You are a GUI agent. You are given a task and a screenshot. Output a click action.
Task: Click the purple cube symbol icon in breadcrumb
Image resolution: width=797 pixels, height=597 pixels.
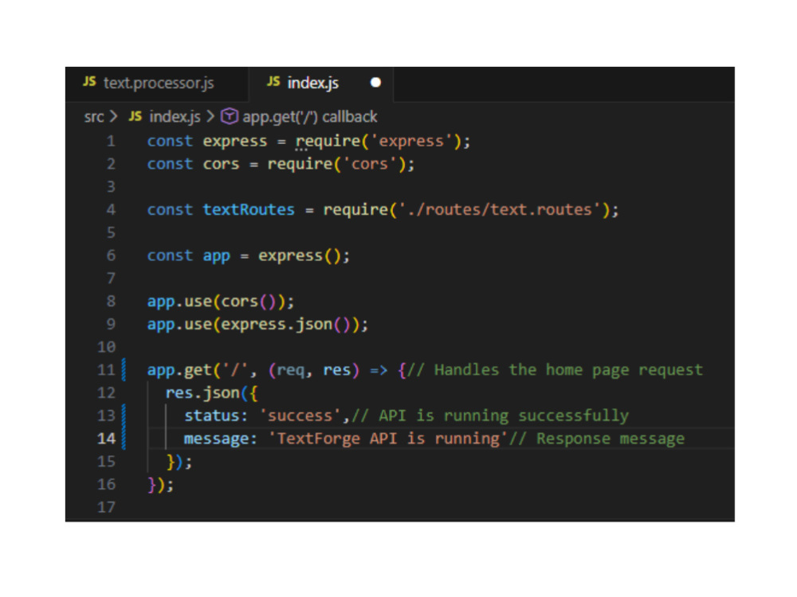(x=230, y=116)
